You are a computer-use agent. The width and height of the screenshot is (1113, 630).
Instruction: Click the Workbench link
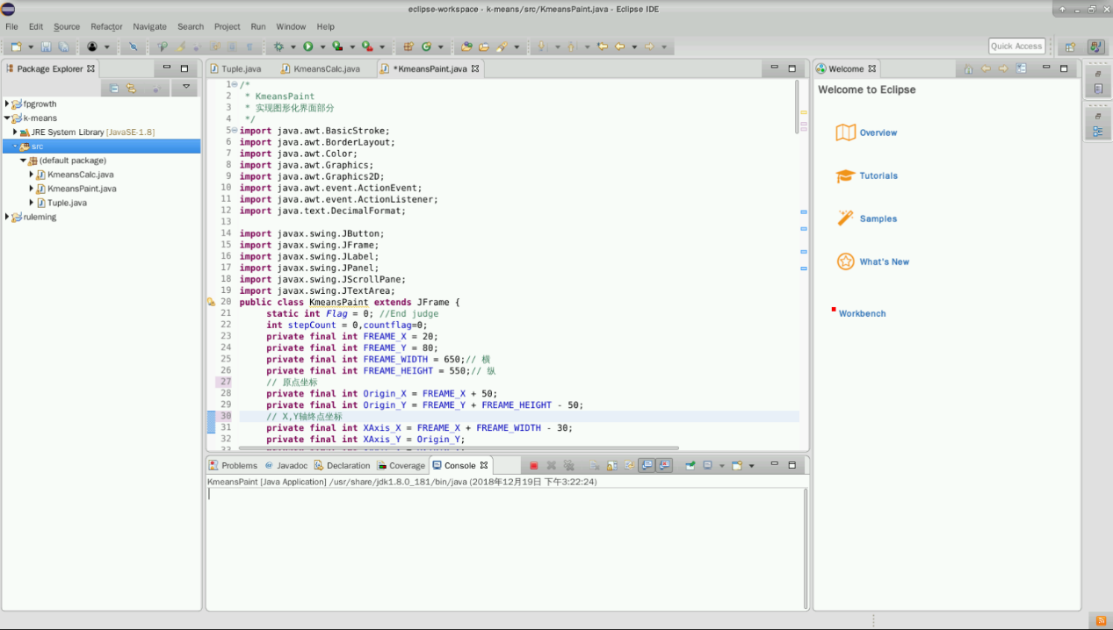point(862,313)
